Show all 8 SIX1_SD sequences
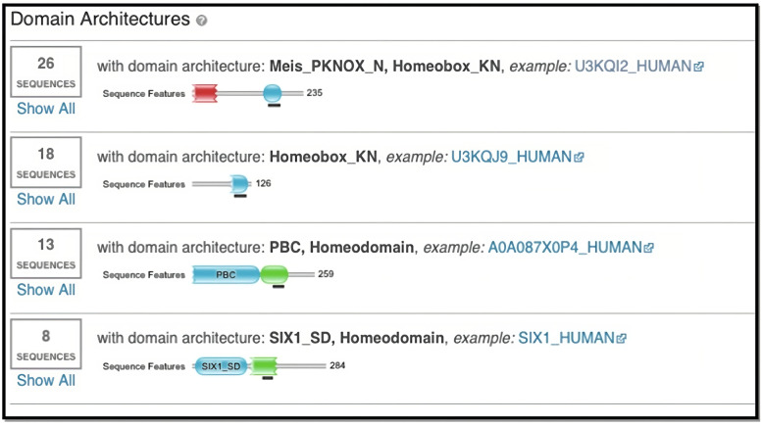762x425 pixels. [x=46, y=380]
